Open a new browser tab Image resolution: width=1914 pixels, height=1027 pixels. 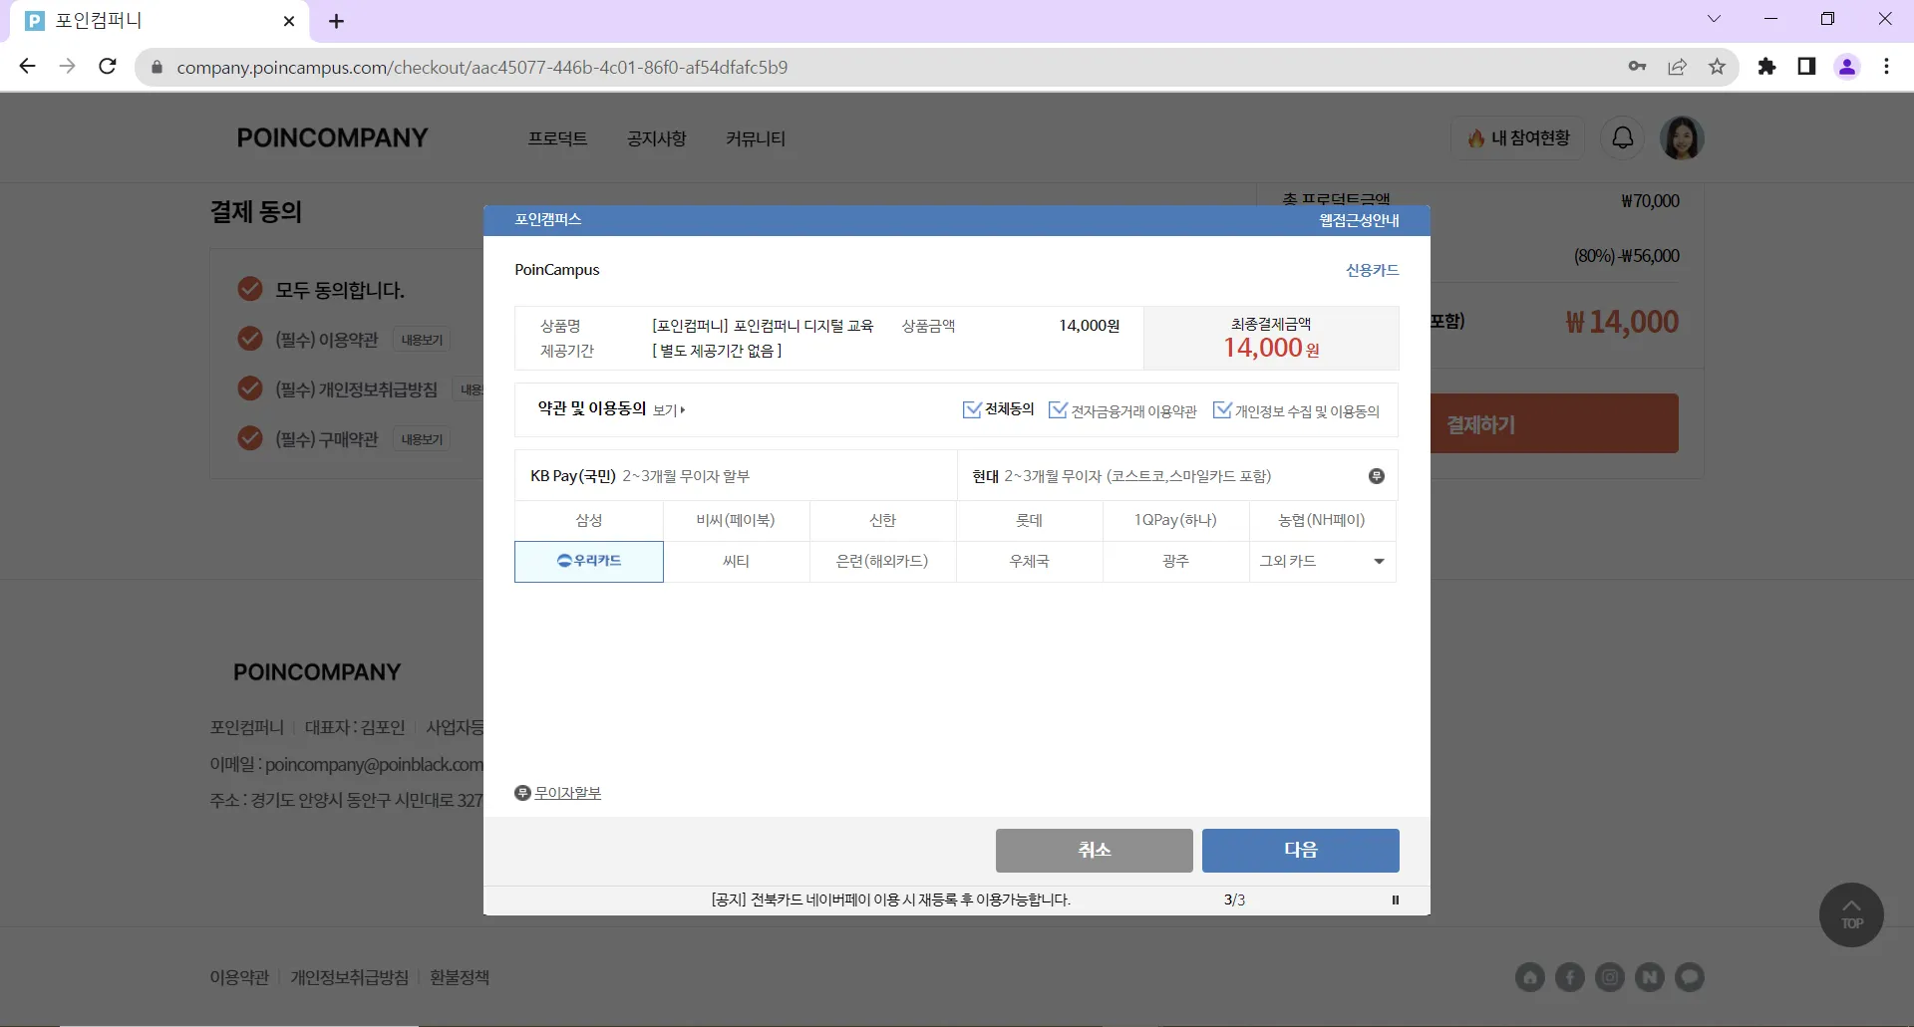click(x=336, y=21)
